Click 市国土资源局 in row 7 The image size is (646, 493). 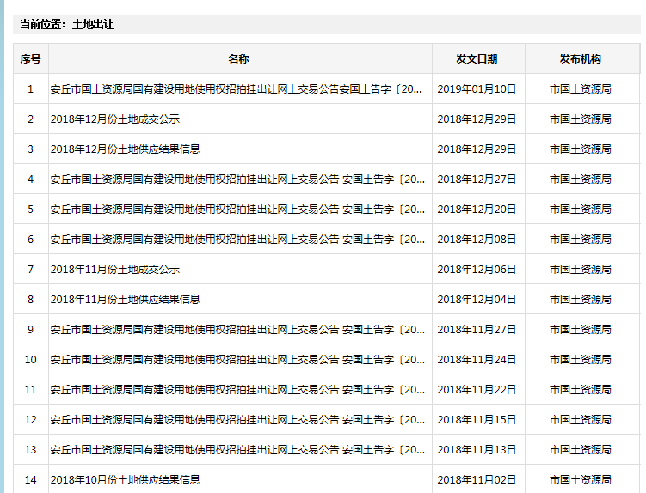coord(581,269)
